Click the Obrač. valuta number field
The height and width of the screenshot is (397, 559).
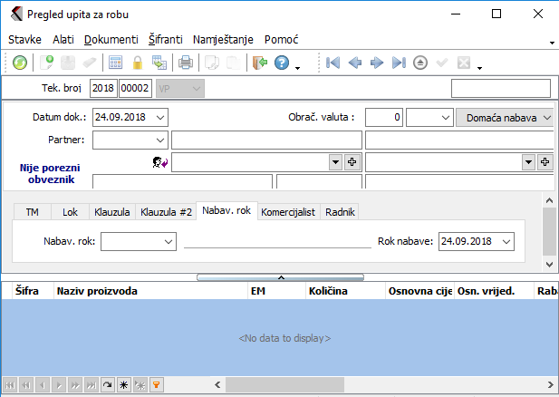[x=384, y=117]
